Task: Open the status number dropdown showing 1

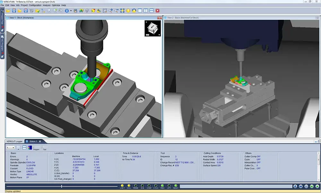Action: (x=11, y=148)
